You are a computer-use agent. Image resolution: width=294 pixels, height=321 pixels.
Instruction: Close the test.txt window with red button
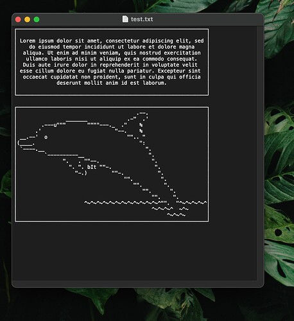tap(18, 19)
